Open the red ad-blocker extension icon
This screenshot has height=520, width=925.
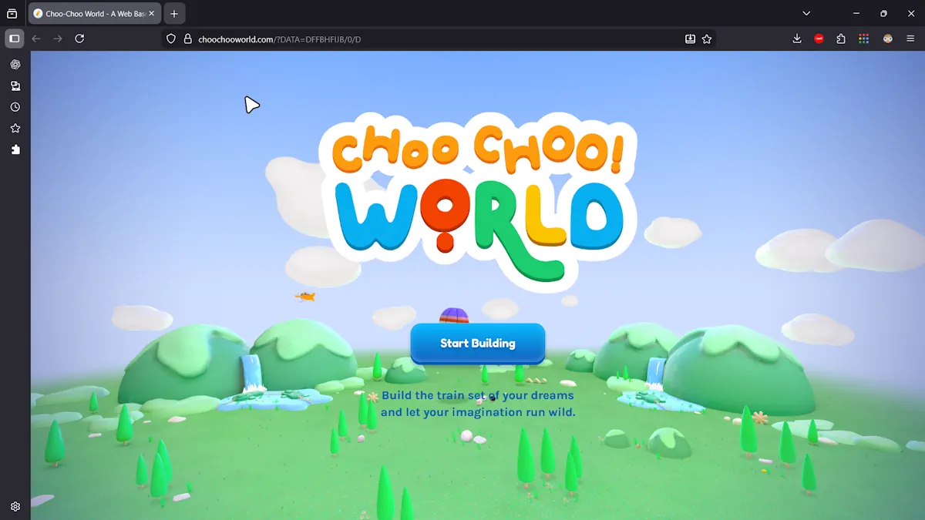(819, 39)
